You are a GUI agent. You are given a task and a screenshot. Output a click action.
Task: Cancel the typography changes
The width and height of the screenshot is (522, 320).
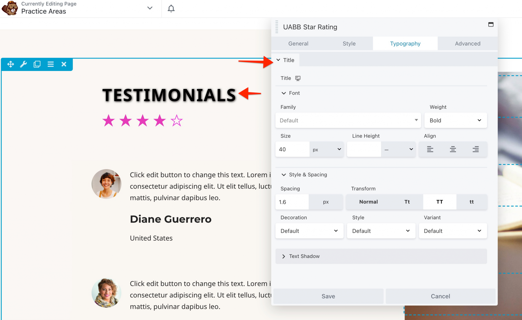[440, 296]
